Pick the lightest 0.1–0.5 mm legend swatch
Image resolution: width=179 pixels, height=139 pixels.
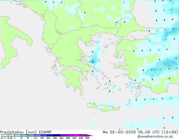coord(5,135)
